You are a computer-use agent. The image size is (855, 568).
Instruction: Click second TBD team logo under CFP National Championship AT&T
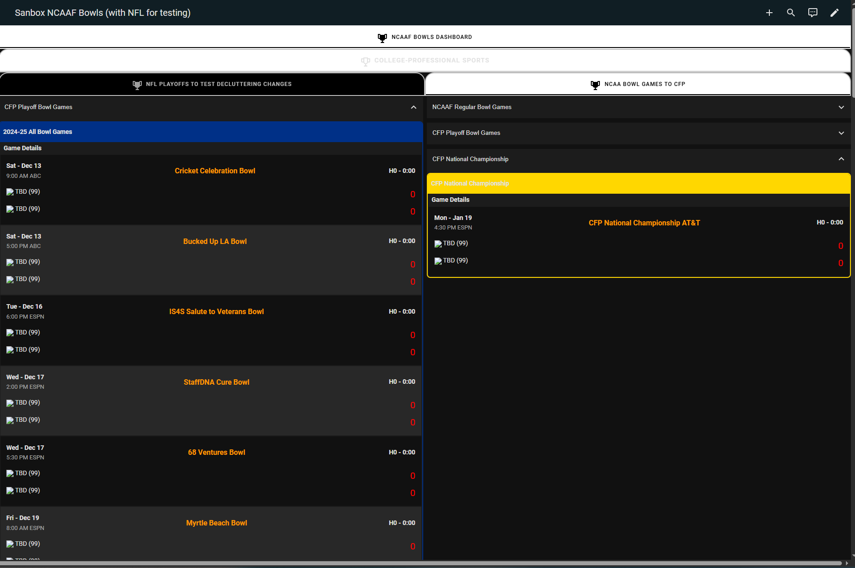[x=438, y=261]
